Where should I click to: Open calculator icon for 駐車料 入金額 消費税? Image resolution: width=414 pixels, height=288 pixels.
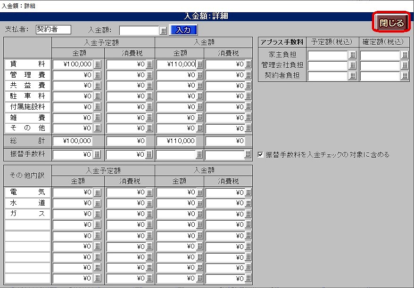click(248, 96)
